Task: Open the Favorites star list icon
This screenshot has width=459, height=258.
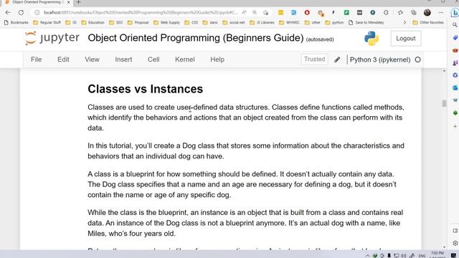Action: point(400,13)
